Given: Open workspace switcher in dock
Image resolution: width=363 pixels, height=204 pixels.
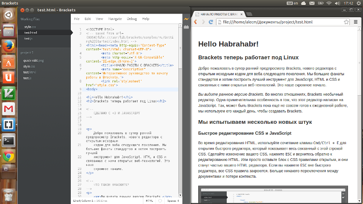Looking at the screenshot, I should [x=8, y=171].
